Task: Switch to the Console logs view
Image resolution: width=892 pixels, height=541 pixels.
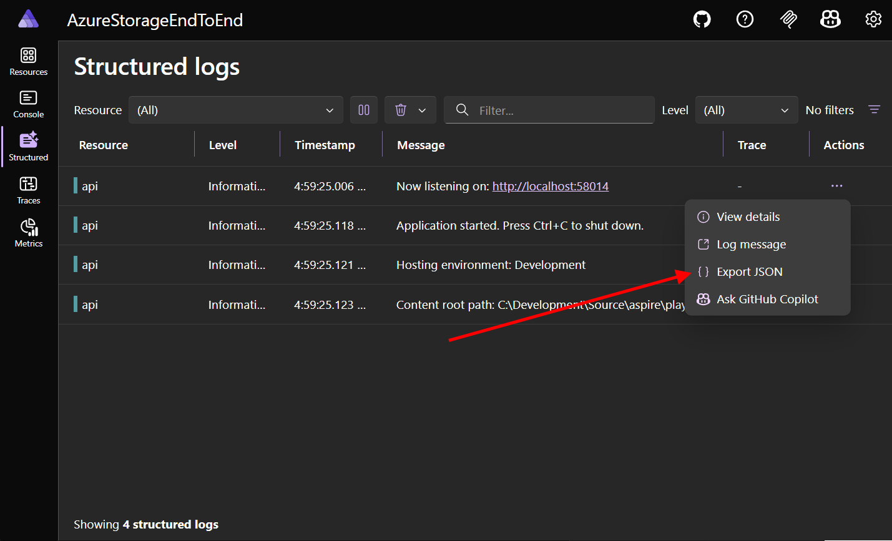Action: pyautogui.click(x=28, y=104)
